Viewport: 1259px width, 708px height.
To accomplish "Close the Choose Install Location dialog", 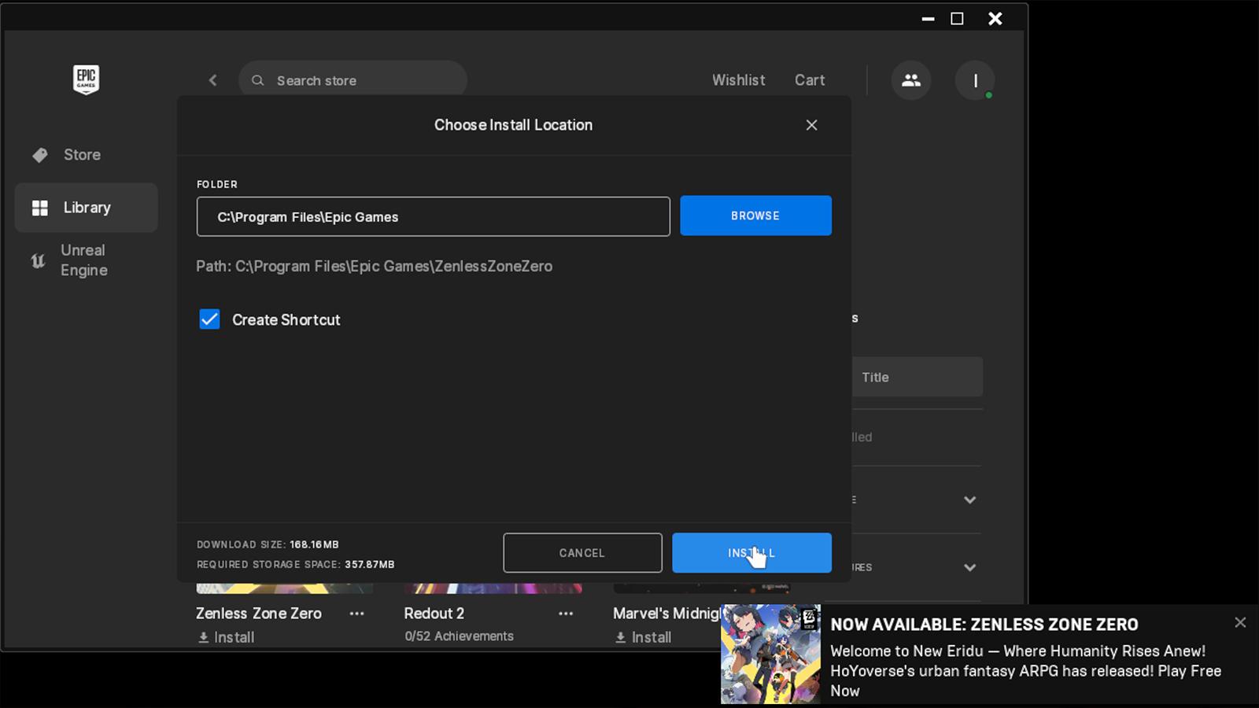I will coord(811,125).
